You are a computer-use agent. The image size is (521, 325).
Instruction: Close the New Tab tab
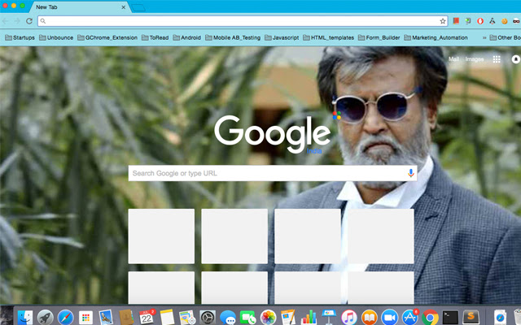(123, 7)
